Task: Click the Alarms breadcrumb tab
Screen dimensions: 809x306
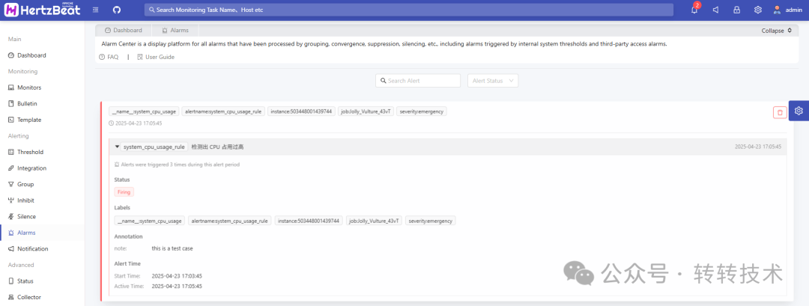Action: click(175, 31)
